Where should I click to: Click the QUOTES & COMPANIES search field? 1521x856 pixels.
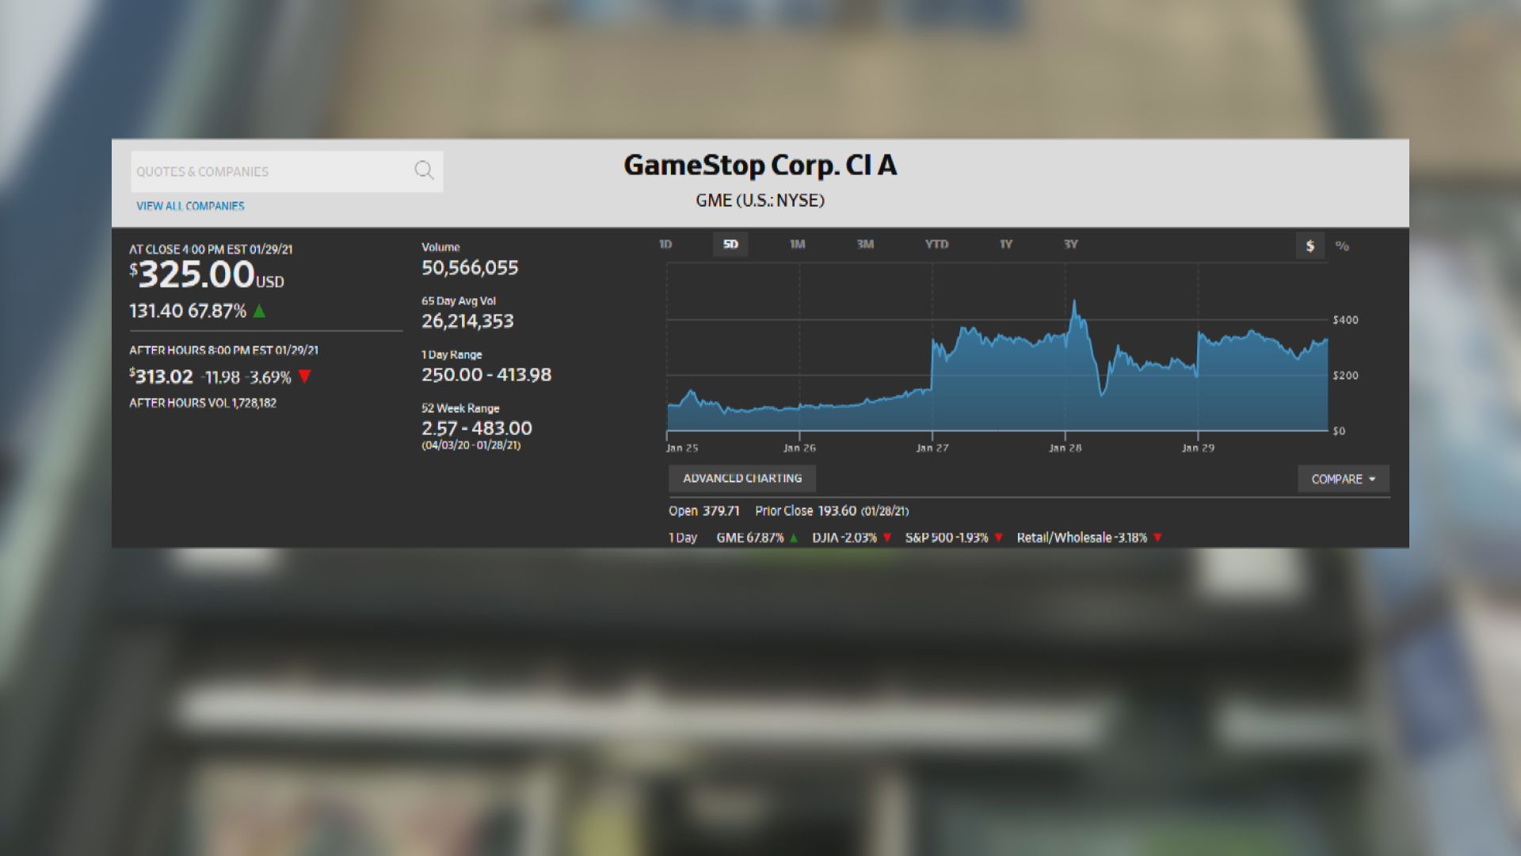point(269,171)
